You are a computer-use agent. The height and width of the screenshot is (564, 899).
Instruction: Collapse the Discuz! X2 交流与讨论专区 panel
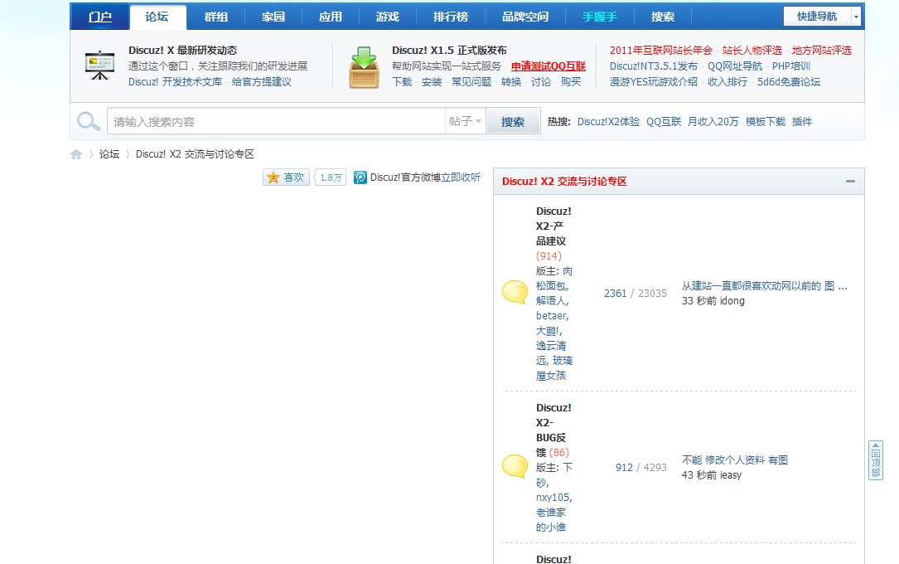850,182
